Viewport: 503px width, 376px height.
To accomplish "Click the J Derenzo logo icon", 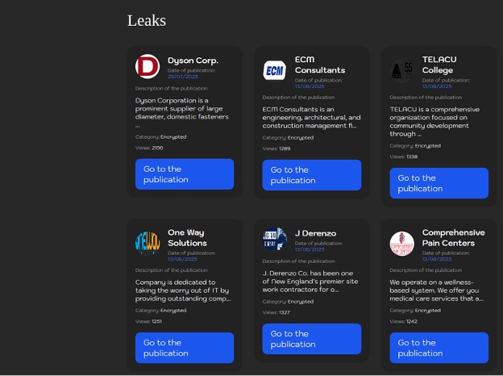I will tap(274, 239).
